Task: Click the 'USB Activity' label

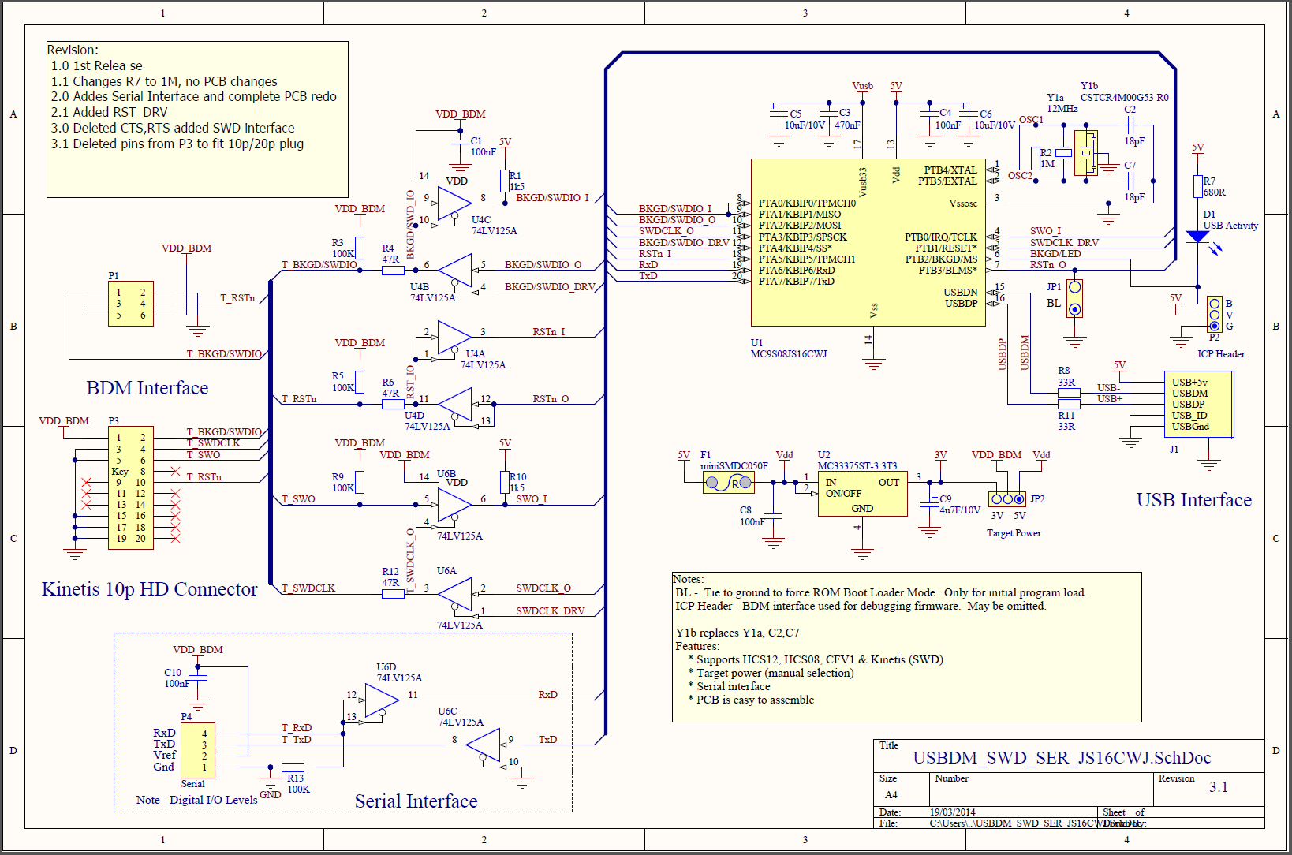Action: click(1230, 226)
